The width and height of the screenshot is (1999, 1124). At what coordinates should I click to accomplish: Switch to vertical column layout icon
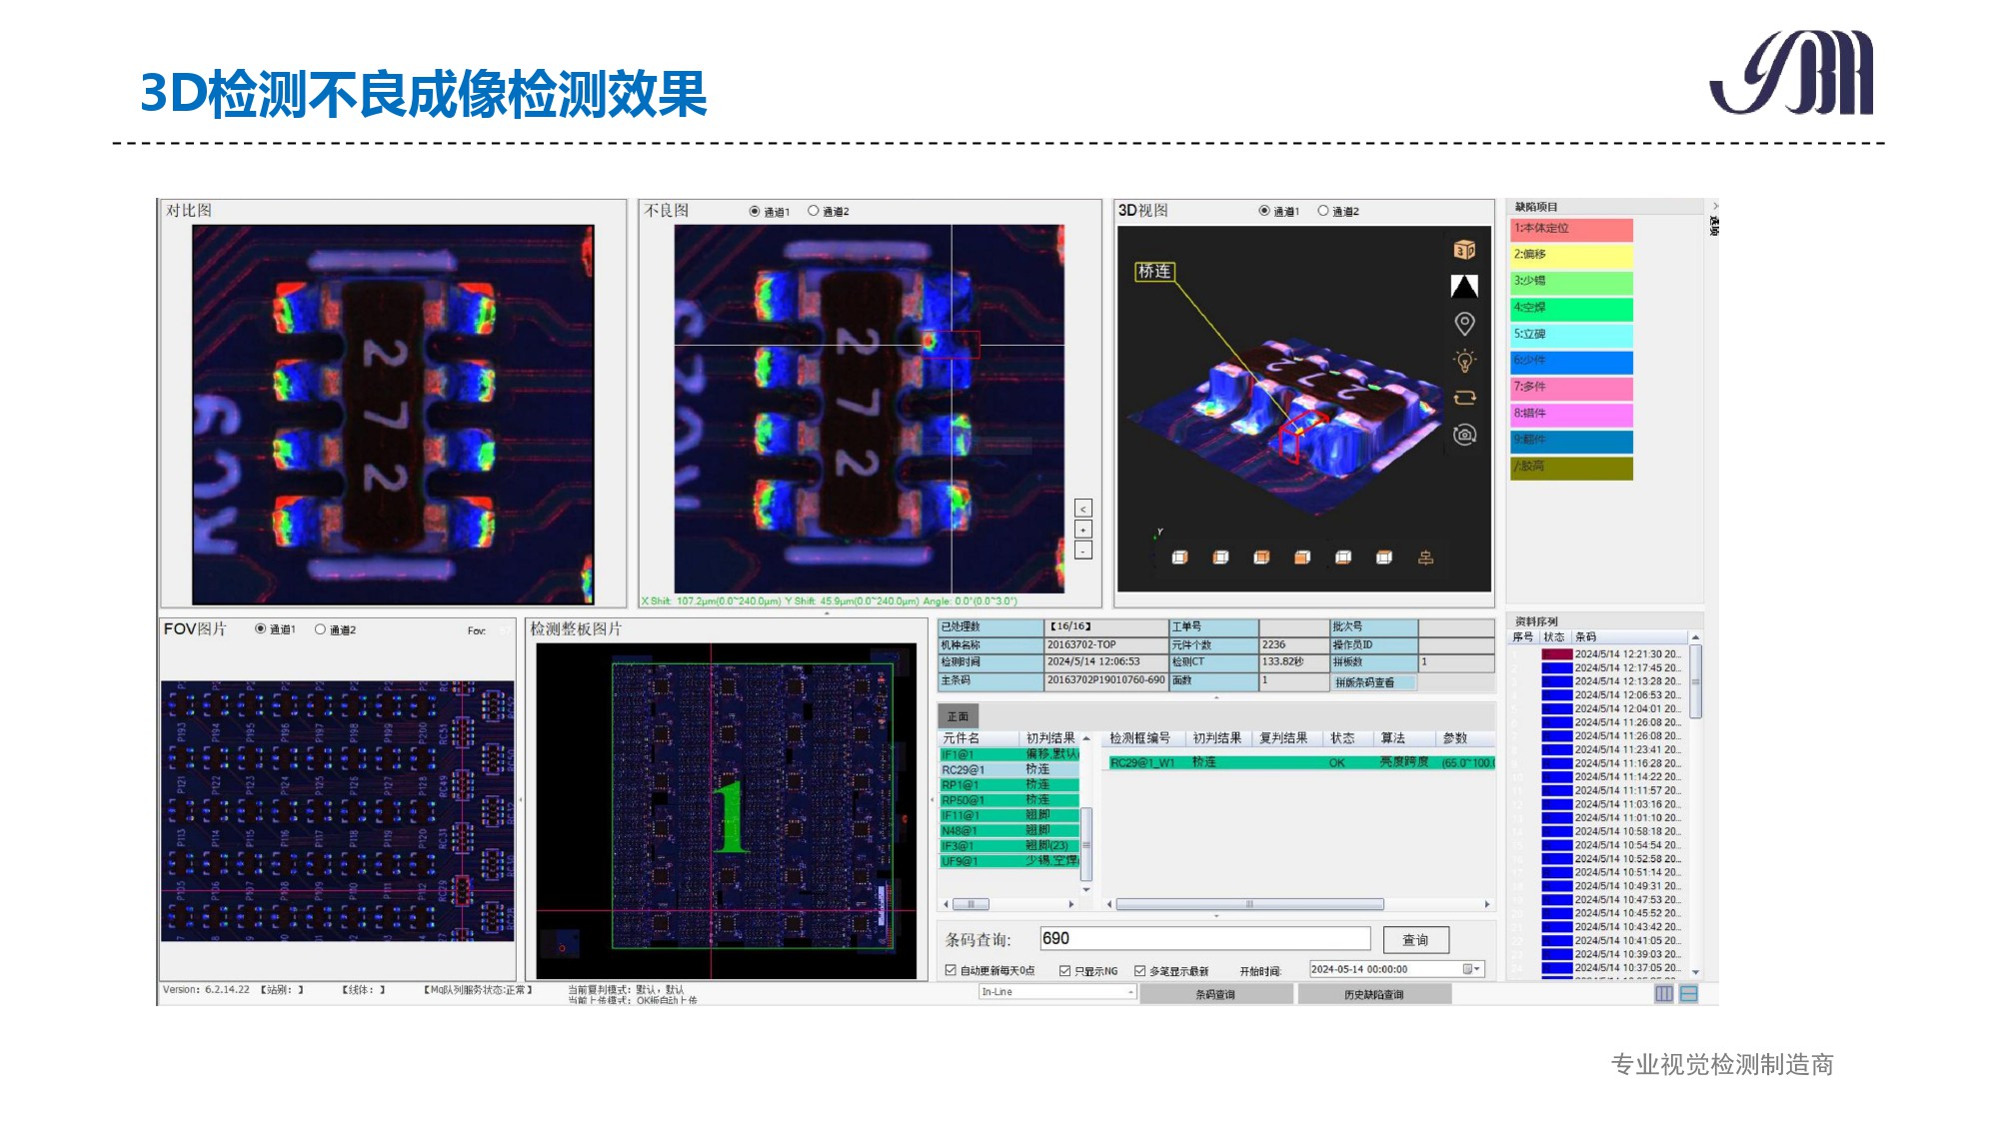1664,993
